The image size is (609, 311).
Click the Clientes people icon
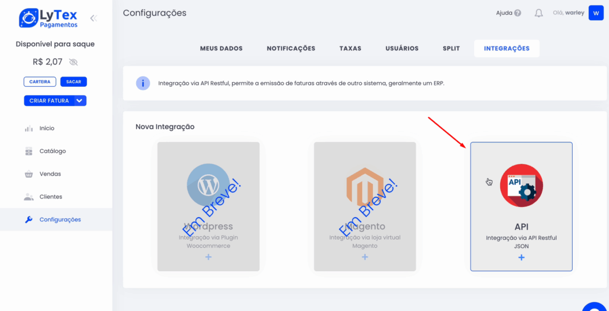click(x=29, y=197)
